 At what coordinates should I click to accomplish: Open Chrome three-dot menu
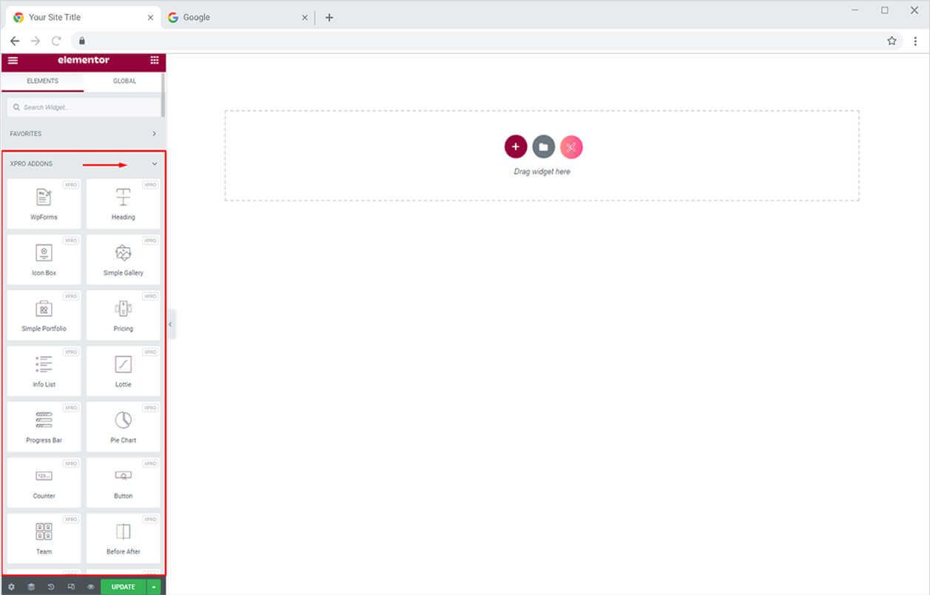click(x=915, y=41)
